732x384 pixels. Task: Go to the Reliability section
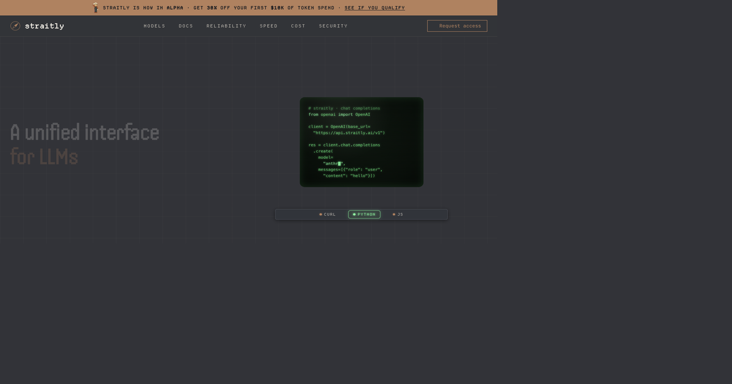coord(226,26)
